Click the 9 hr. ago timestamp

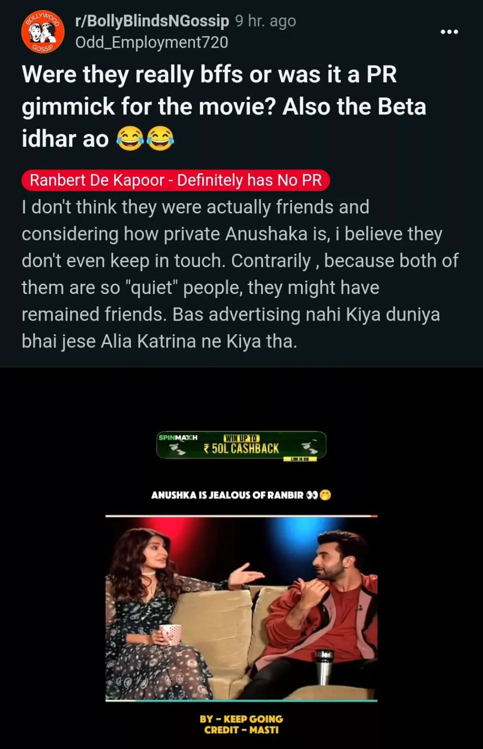pos(265,21)
